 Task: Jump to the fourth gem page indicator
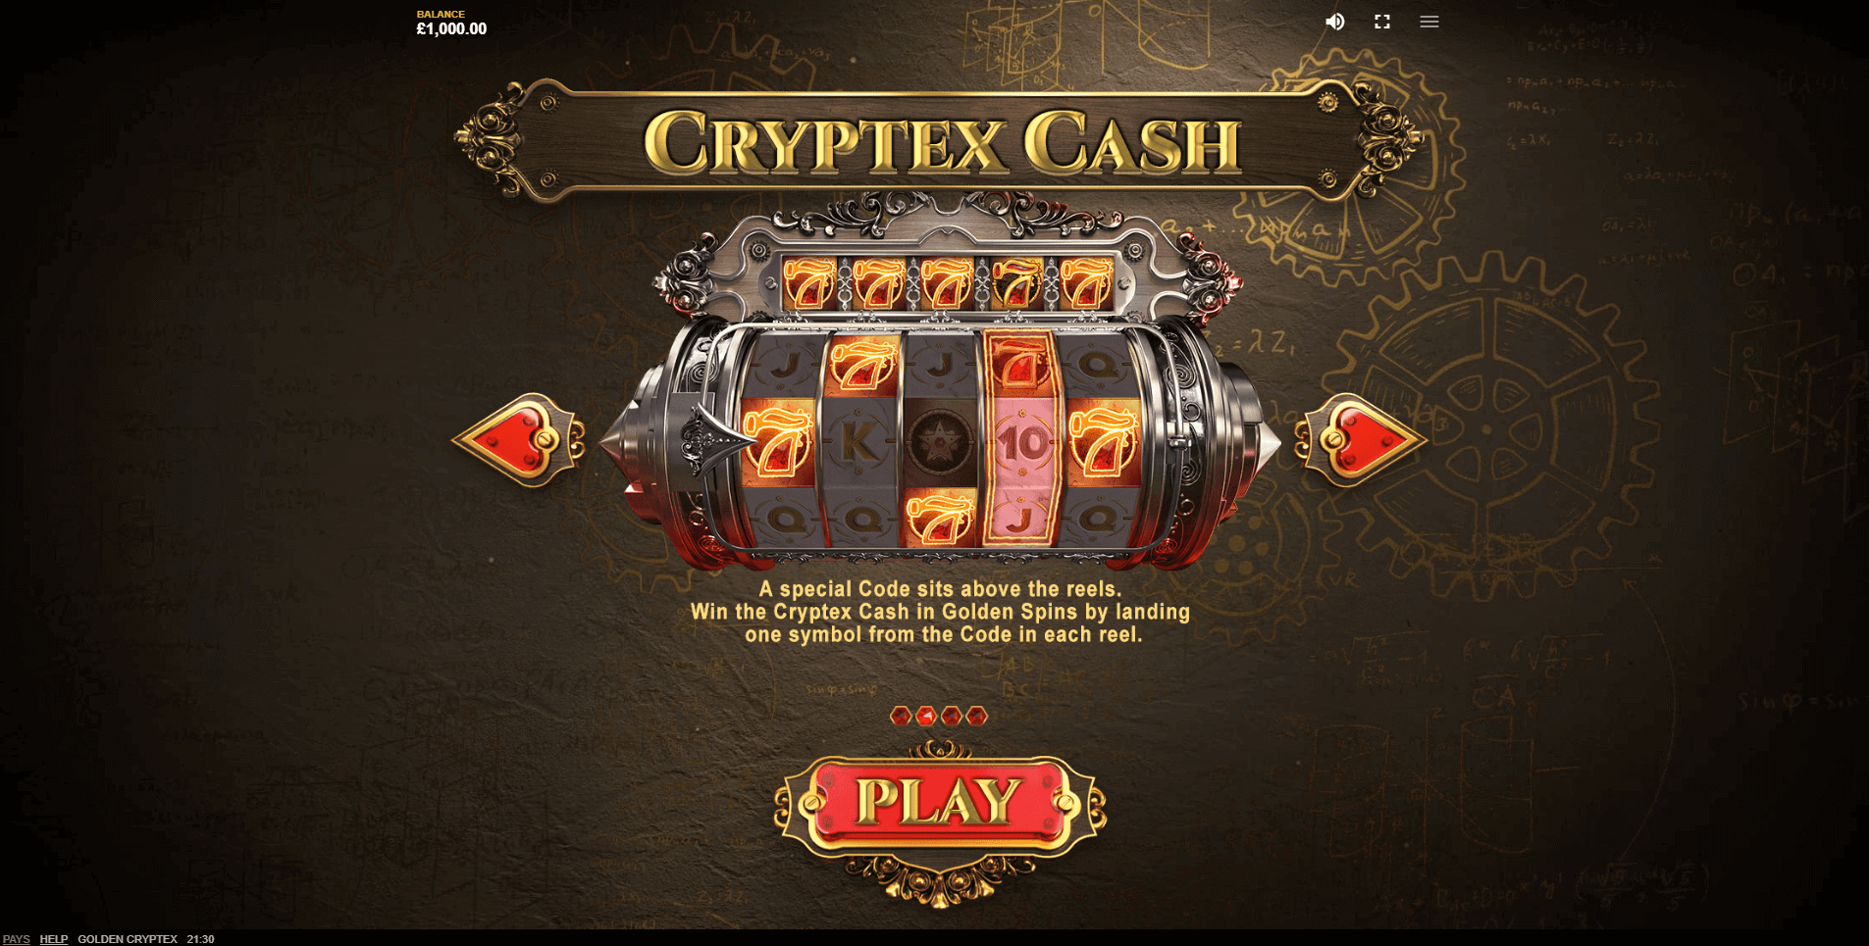pyautogui.click(x=976, y=717)
